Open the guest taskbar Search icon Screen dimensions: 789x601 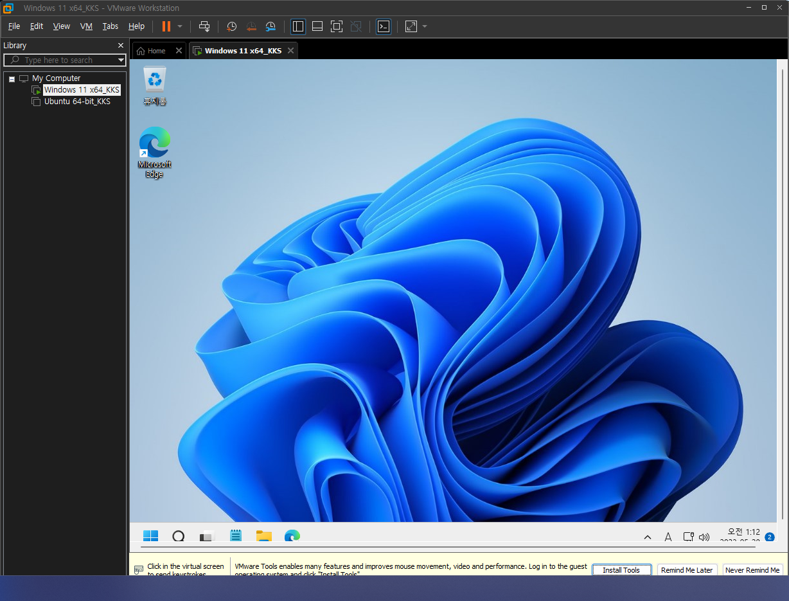click(179, 536)
